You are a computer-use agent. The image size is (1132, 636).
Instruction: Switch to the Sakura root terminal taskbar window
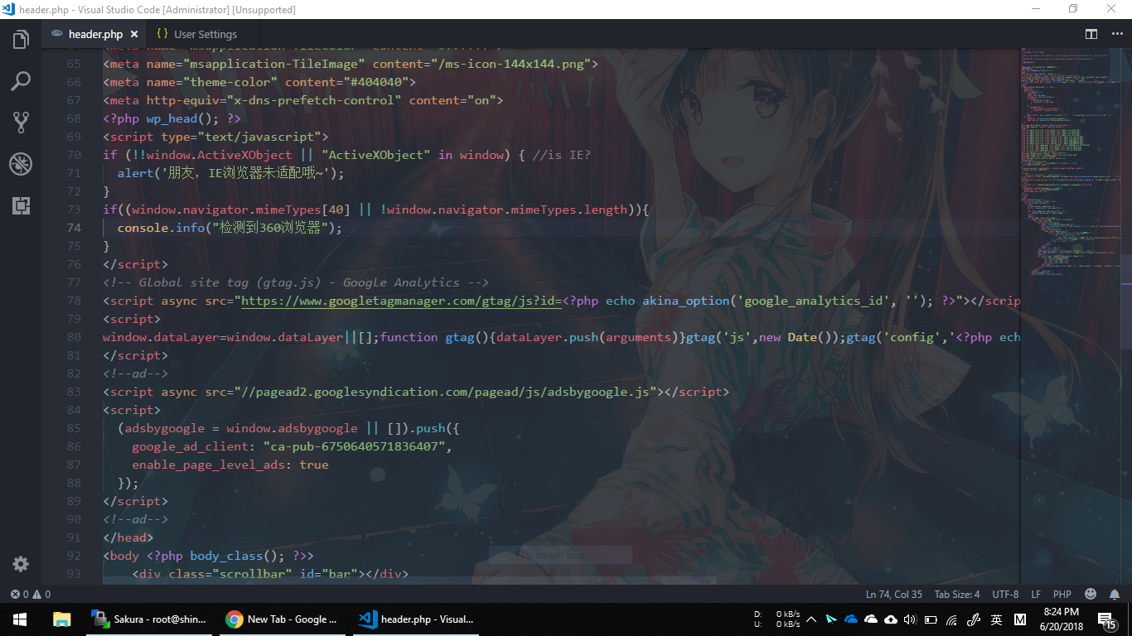149,619
